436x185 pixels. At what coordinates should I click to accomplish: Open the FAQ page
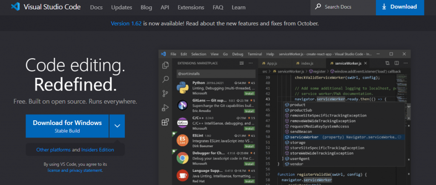coord(218,7)
